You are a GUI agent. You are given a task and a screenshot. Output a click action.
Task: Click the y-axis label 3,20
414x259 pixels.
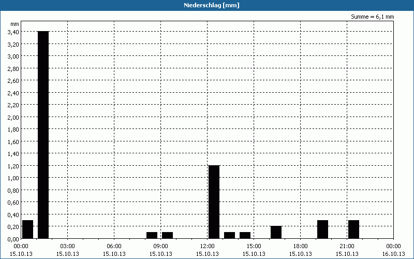13,44
